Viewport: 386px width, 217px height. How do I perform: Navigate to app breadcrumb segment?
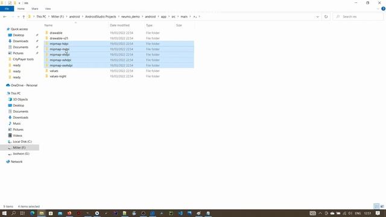(163, 17)
